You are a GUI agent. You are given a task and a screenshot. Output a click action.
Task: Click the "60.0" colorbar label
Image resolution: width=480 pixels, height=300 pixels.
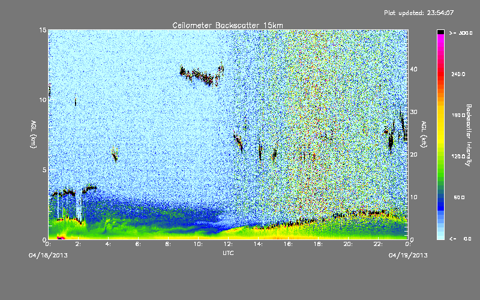[x=459, y=197]
